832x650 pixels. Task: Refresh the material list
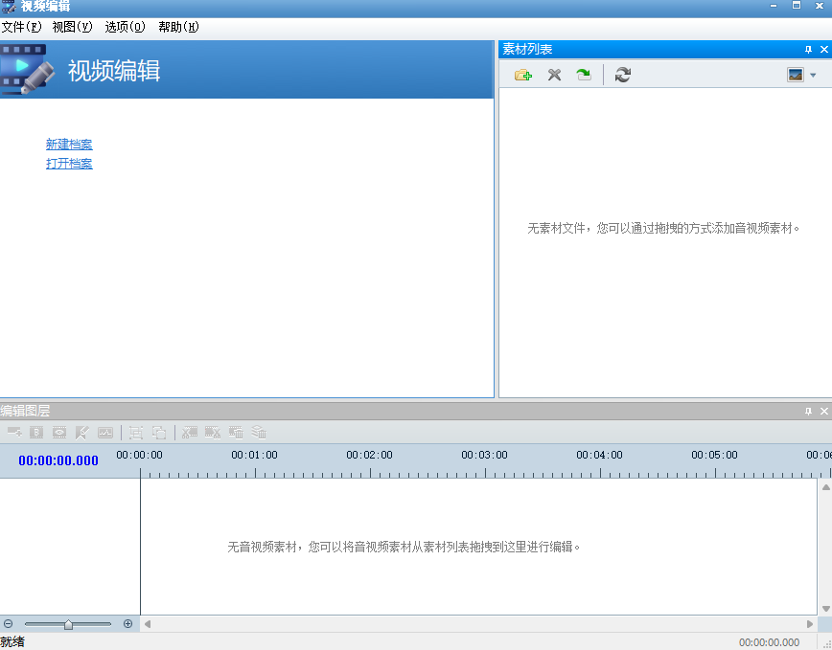(x=623, y=75)
